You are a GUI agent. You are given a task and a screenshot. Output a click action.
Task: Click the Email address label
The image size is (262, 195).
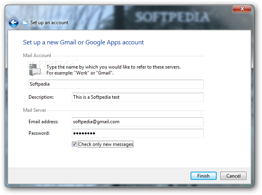click(43, 122)
